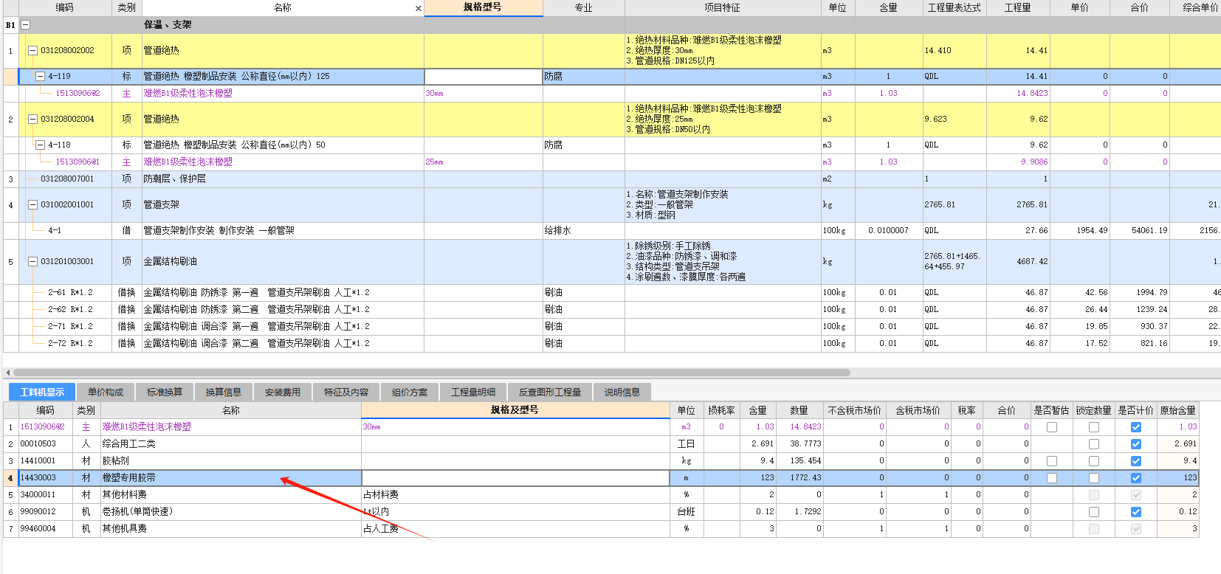This screenshot has height=574, width=1221.
Task: Open the 特征及内容 tab
Action: pyautogui.click(x=346, y=392)
